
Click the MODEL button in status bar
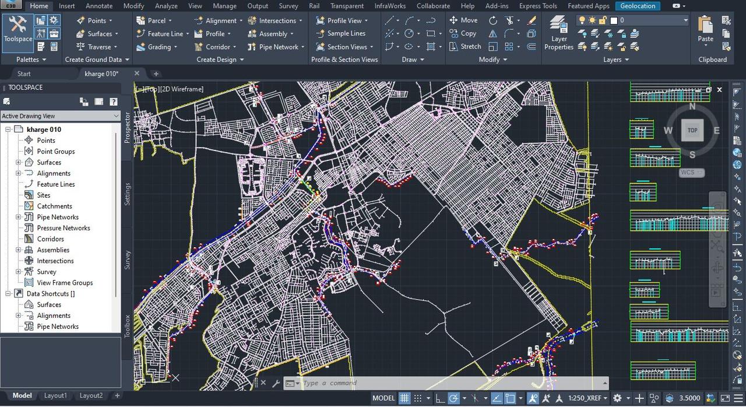(x=383, y=398)
